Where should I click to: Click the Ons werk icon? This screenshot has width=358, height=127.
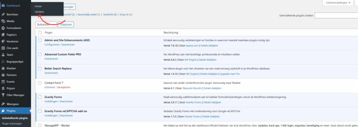click(3, 48)
